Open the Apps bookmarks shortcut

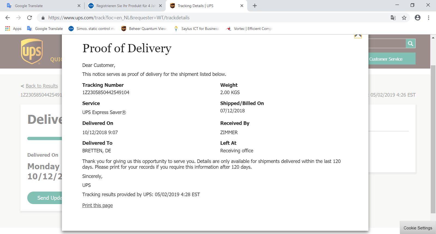(x=13, y=29)
